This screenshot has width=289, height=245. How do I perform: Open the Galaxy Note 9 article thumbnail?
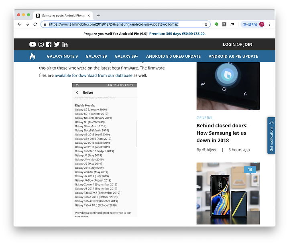tap(228, 194)
